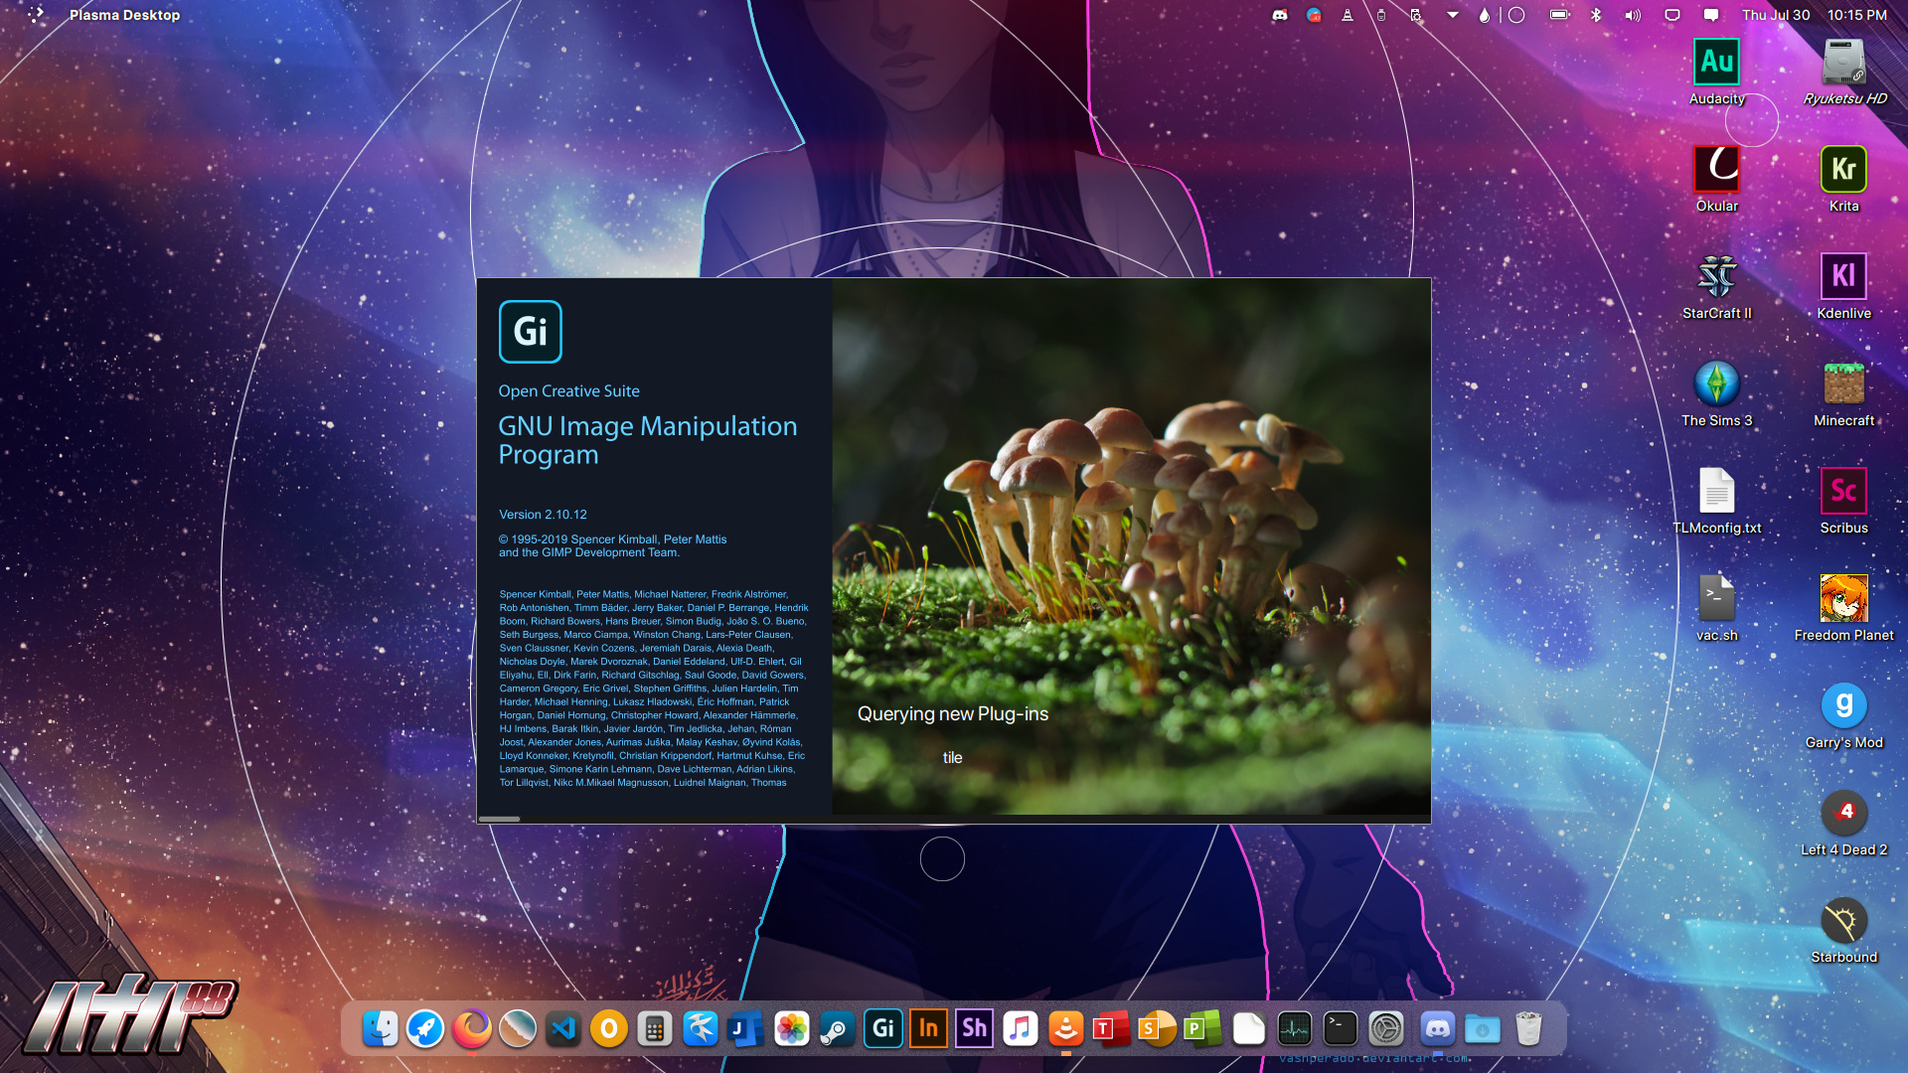Viewport: 1908px width, 1073px height.
Task: Click the battery indicator in tray
Action: tap(1559, 15)
